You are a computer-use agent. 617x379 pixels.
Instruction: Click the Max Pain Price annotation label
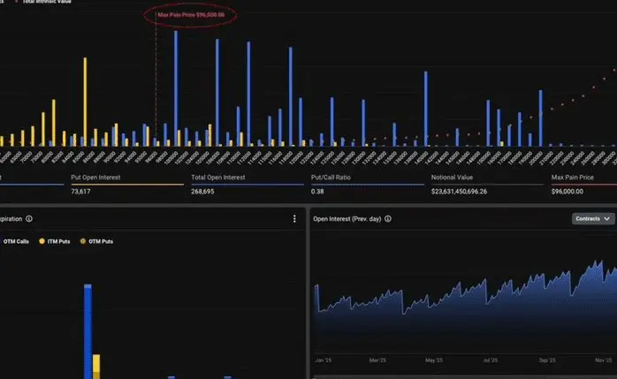[x=191, y=15]
